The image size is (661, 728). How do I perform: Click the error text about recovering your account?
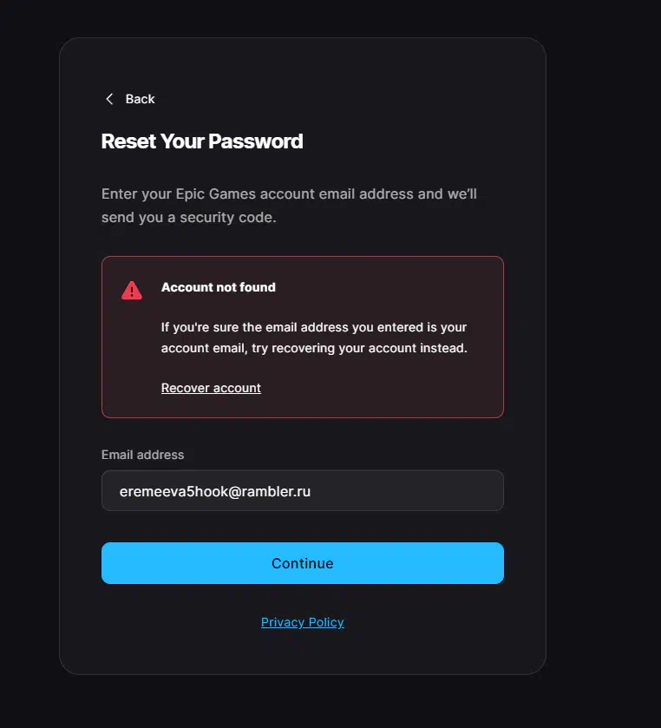(x=314, y=338)
